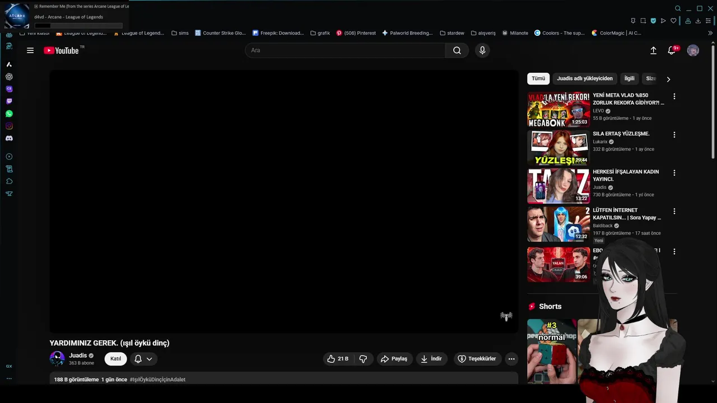The height and width of the screenshot is (403, 717).
Task: Click the snapshot capture toolbar icon
Action: tap(643, 21)
